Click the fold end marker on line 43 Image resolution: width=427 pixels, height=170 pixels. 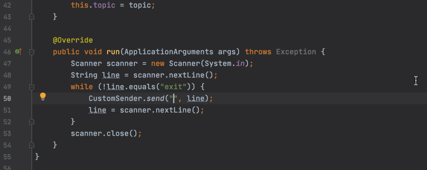[32, 17]
